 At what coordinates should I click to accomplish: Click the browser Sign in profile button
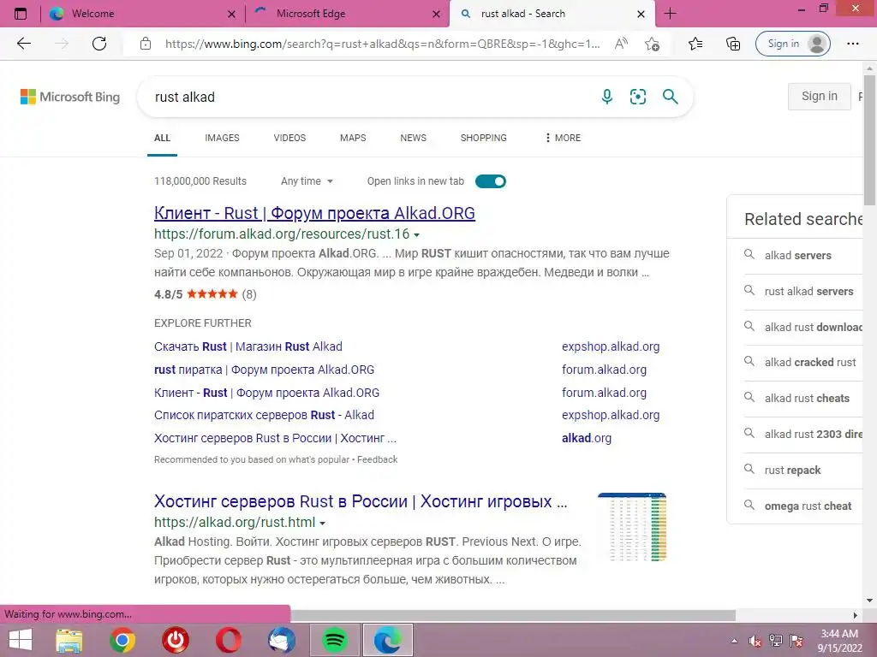pyautogui.click(x=792, y=44)
